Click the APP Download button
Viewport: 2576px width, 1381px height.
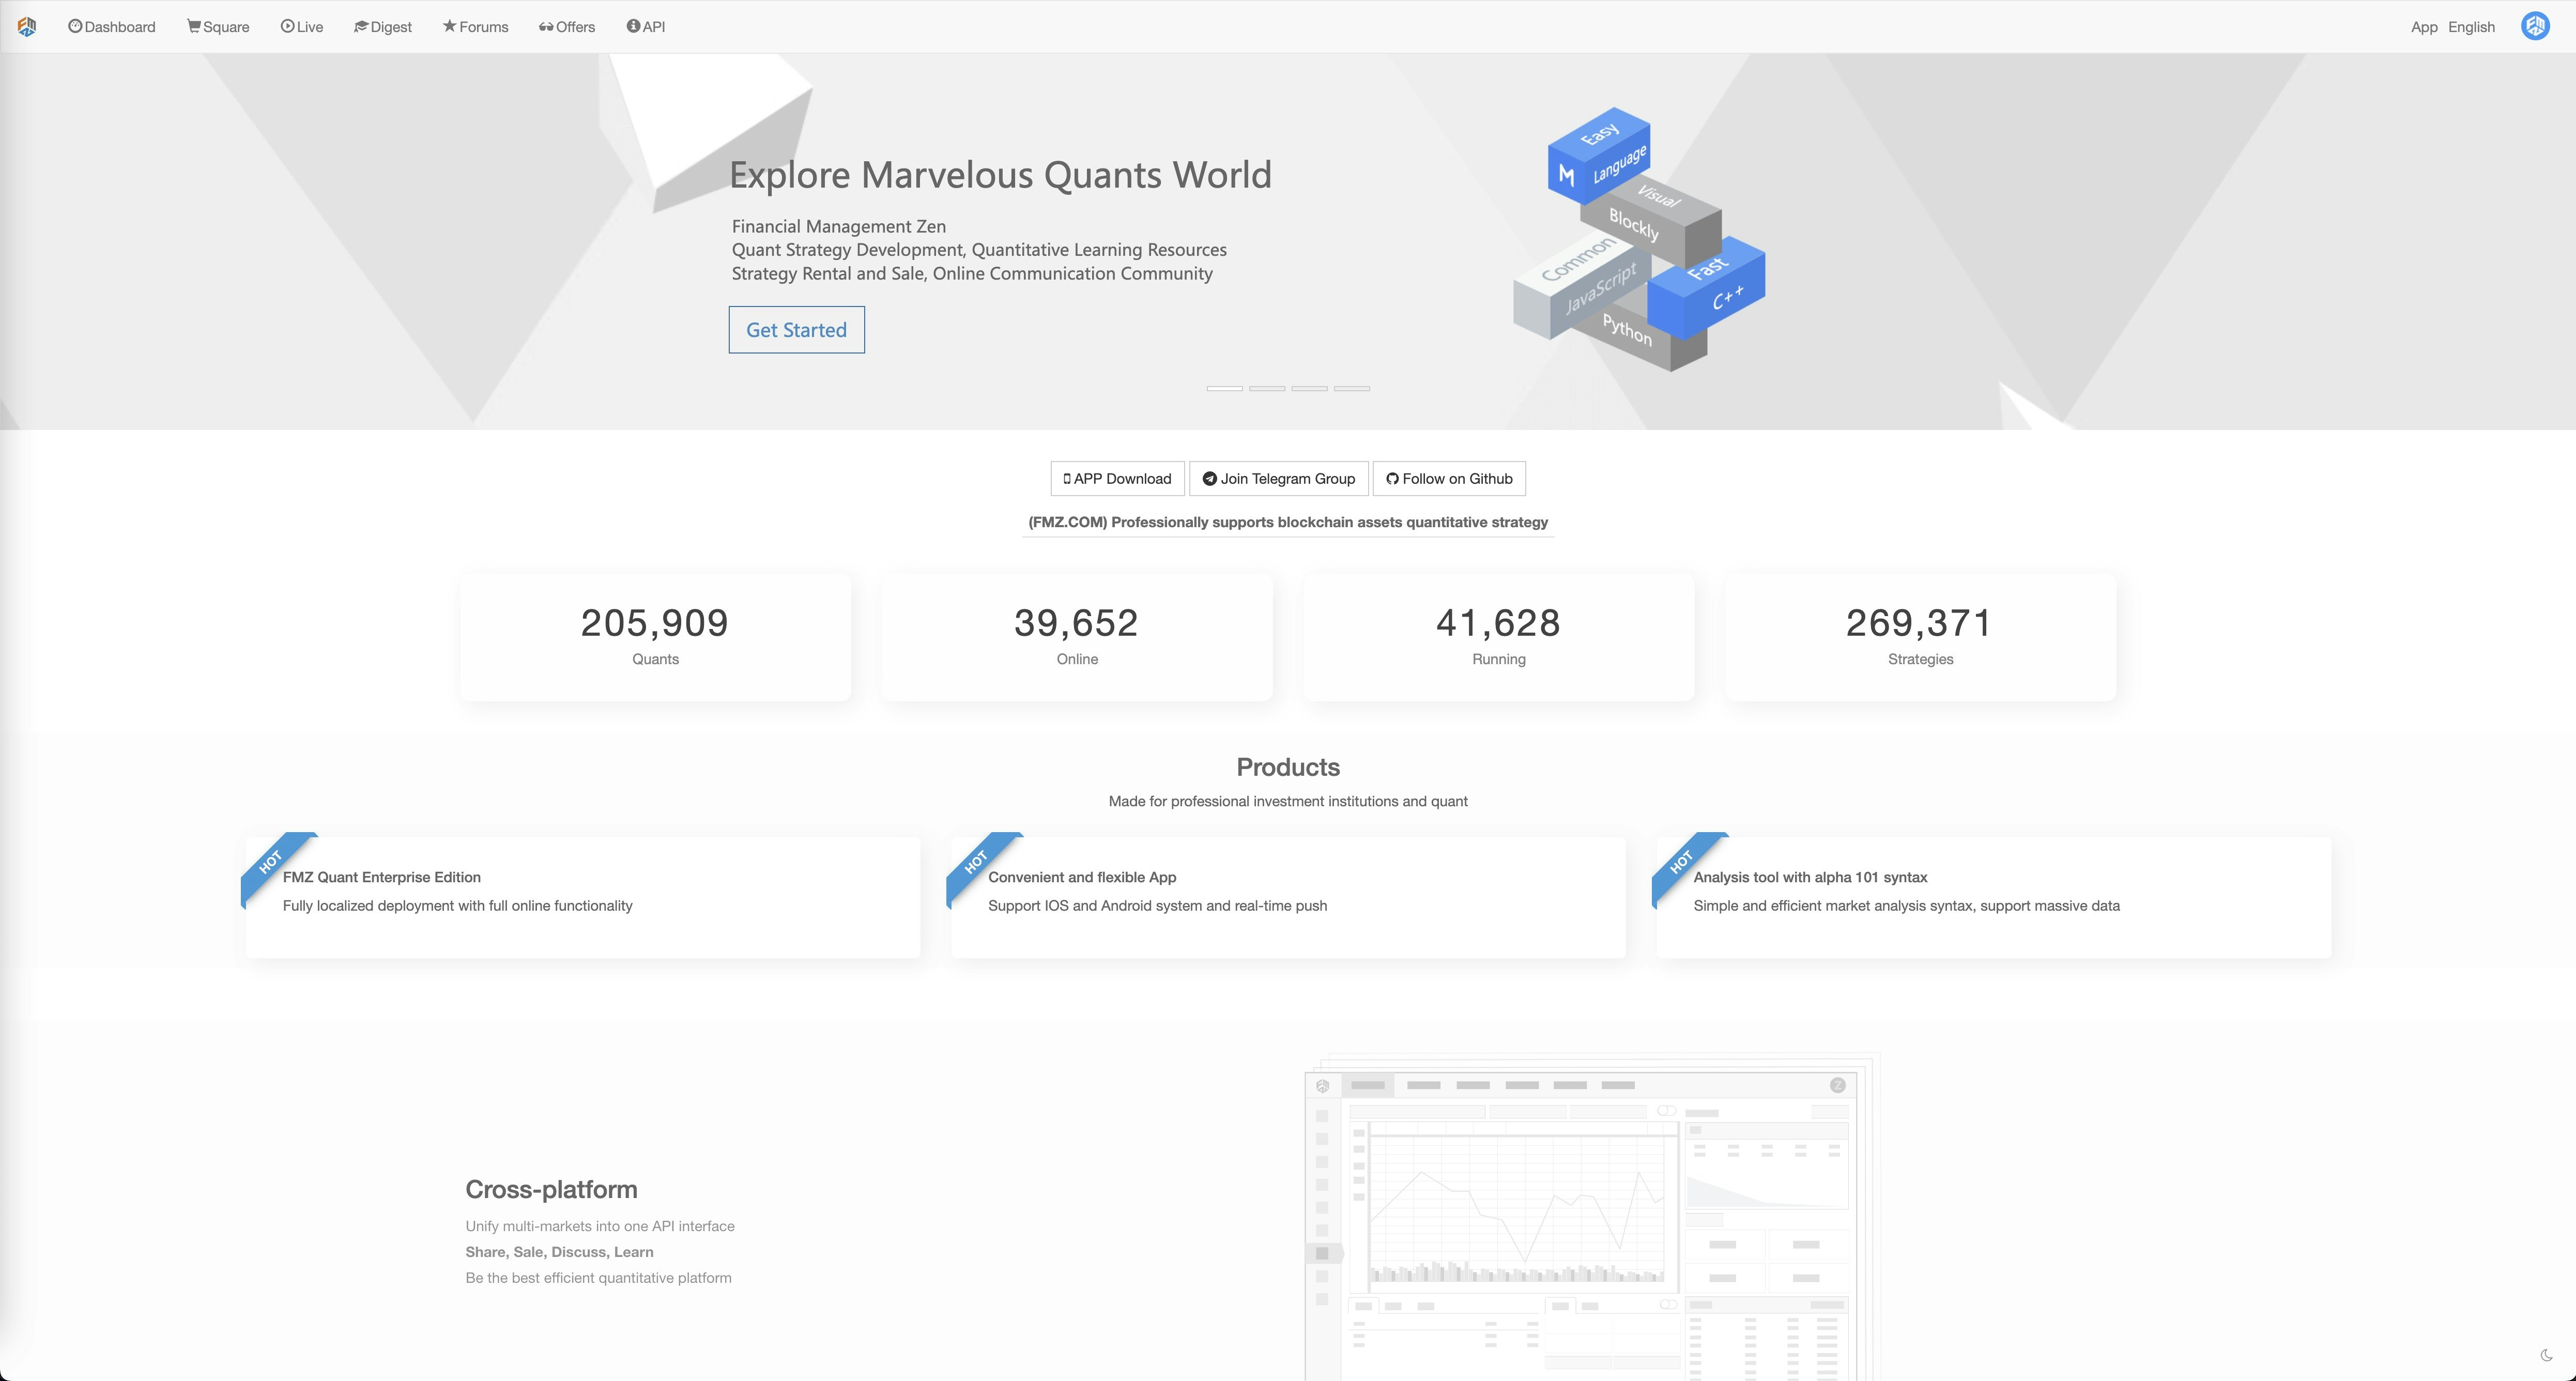[1117, 479]
